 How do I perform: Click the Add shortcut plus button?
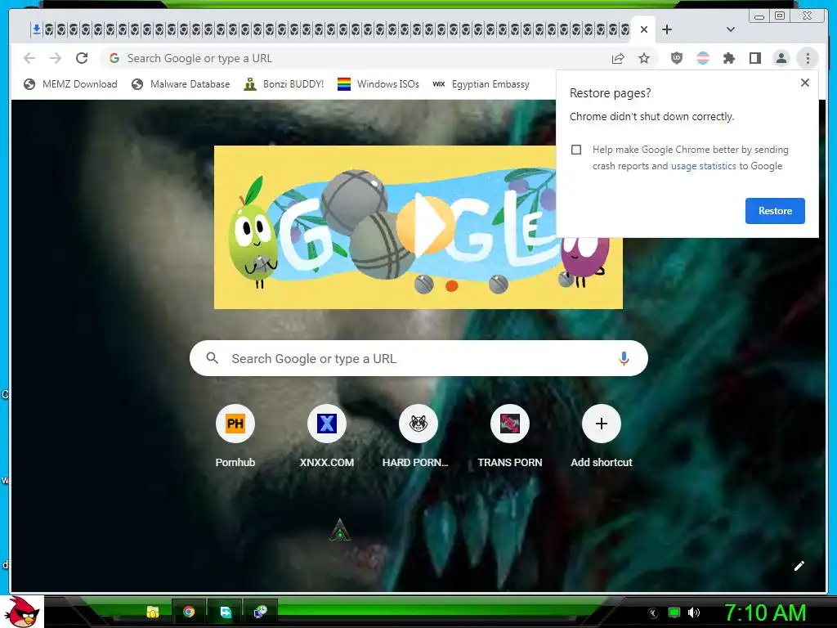(601, 424)
